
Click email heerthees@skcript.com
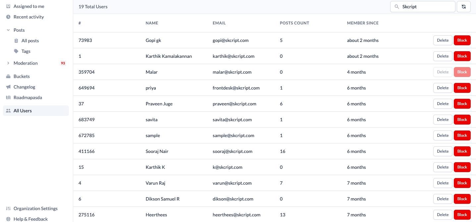coord(237,215)
